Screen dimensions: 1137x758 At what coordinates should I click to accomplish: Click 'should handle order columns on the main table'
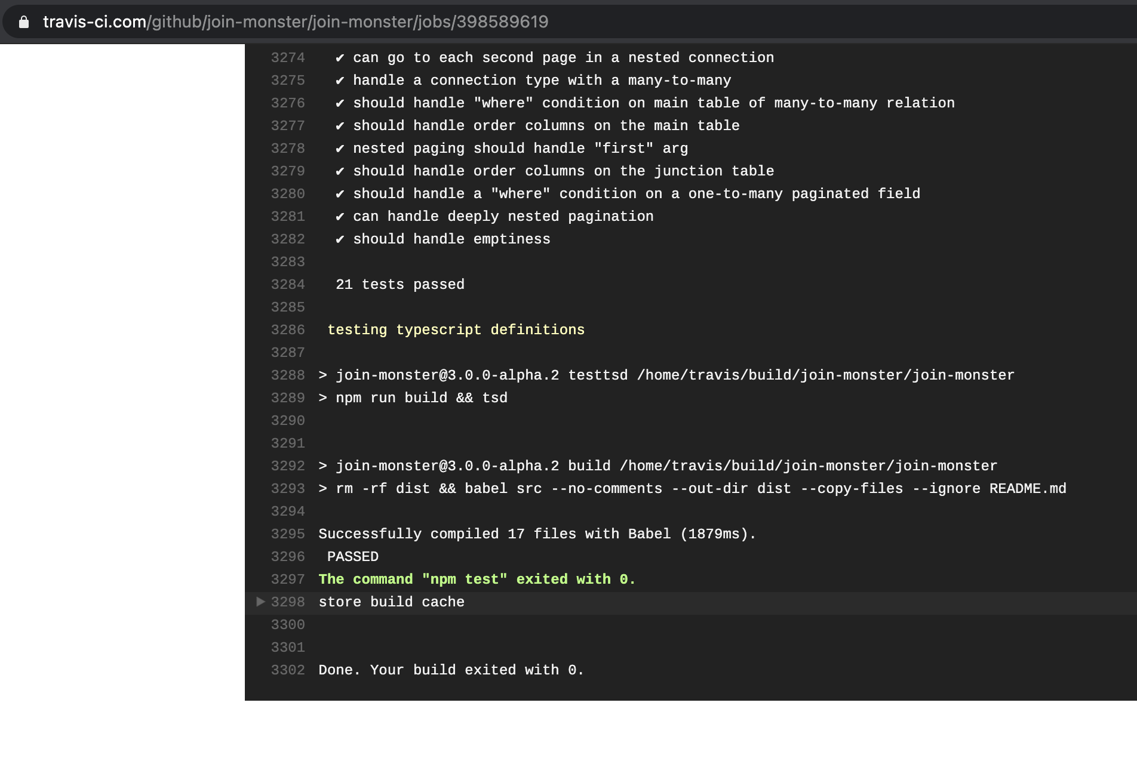click(x=537, y=126)
